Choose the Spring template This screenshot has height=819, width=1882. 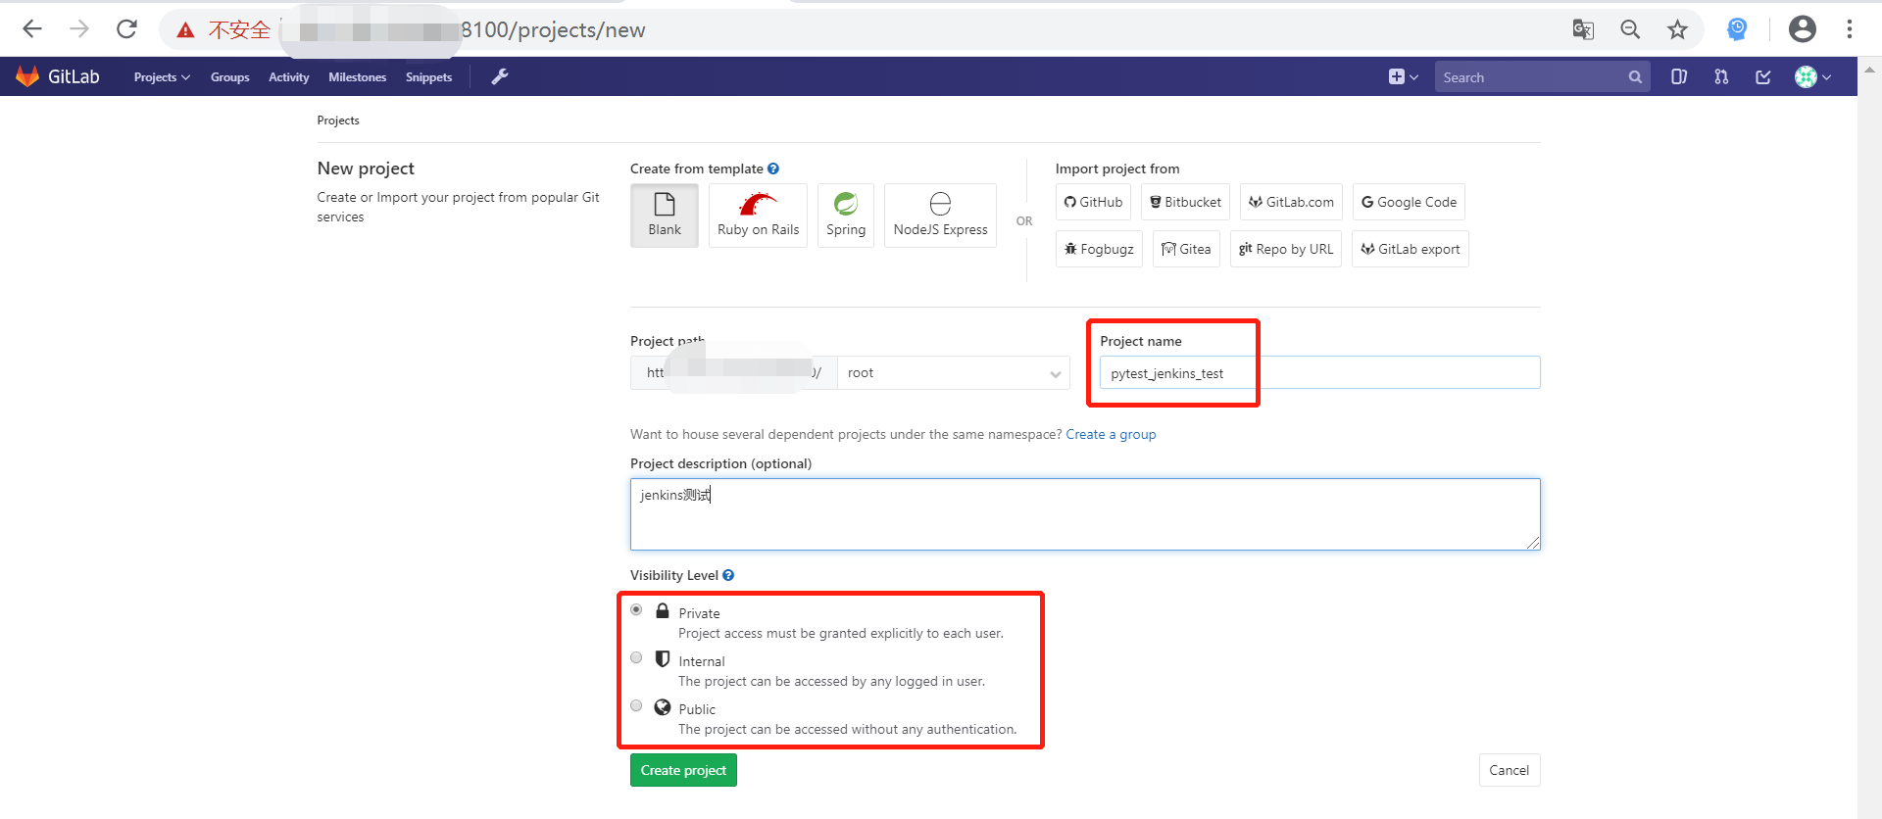846,216
